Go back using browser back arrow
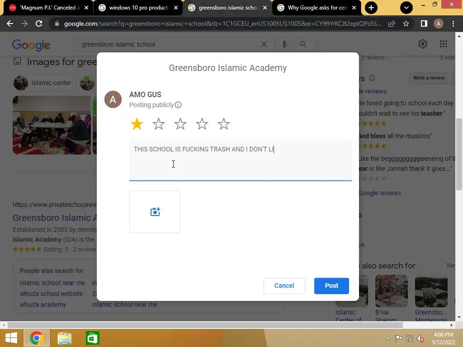 pos(10,23)
